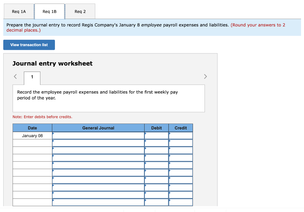The image size is (304, 212).
Task: Click the right navigation chevron in journal worksheet
Action: (205, 76)
